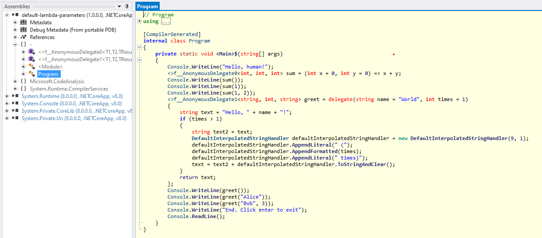Expand the AnonymousDelegate0 tree node
542x238 pixels.
23,52
